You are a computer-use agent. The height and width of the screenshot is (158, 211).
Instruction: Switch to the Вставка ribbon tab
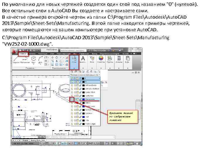pos(33,54)
